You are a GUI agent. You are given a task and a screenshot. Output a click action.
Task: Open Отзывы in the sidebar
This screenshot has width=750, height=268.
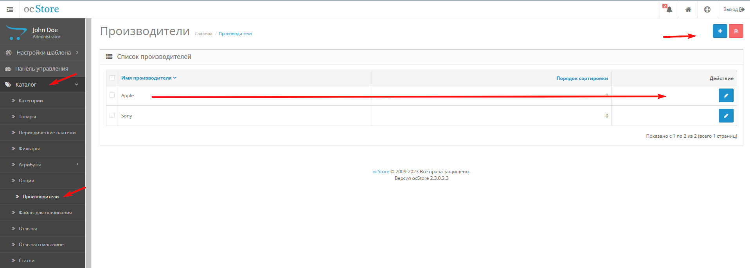point(43,229)
